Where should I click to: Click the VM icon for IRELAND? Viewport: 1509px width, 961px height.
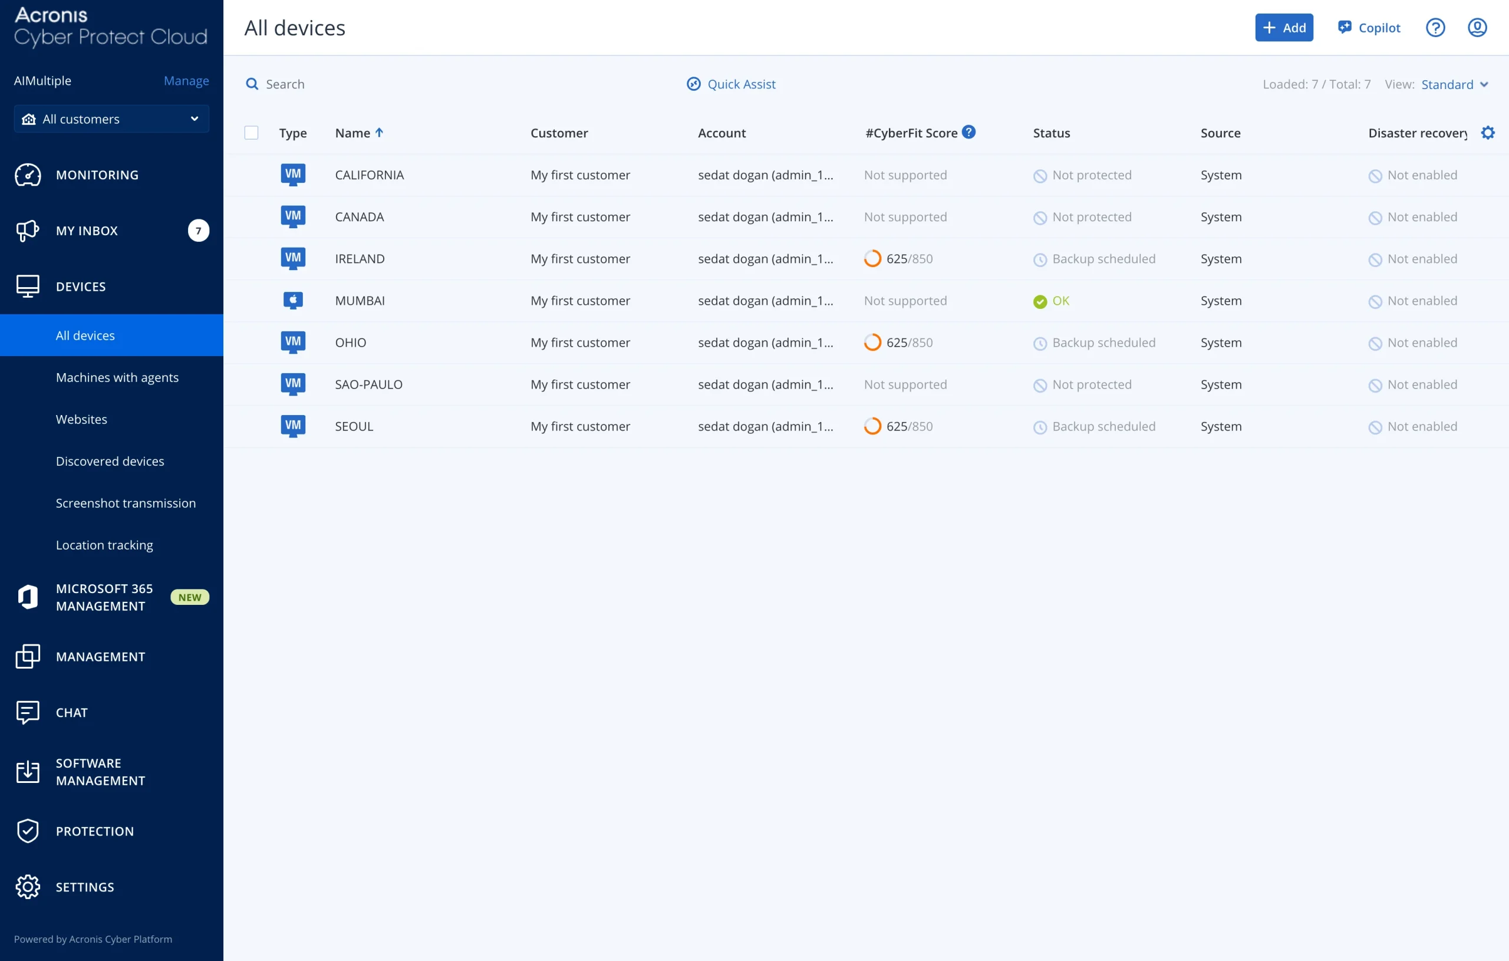tap(292, 259)
